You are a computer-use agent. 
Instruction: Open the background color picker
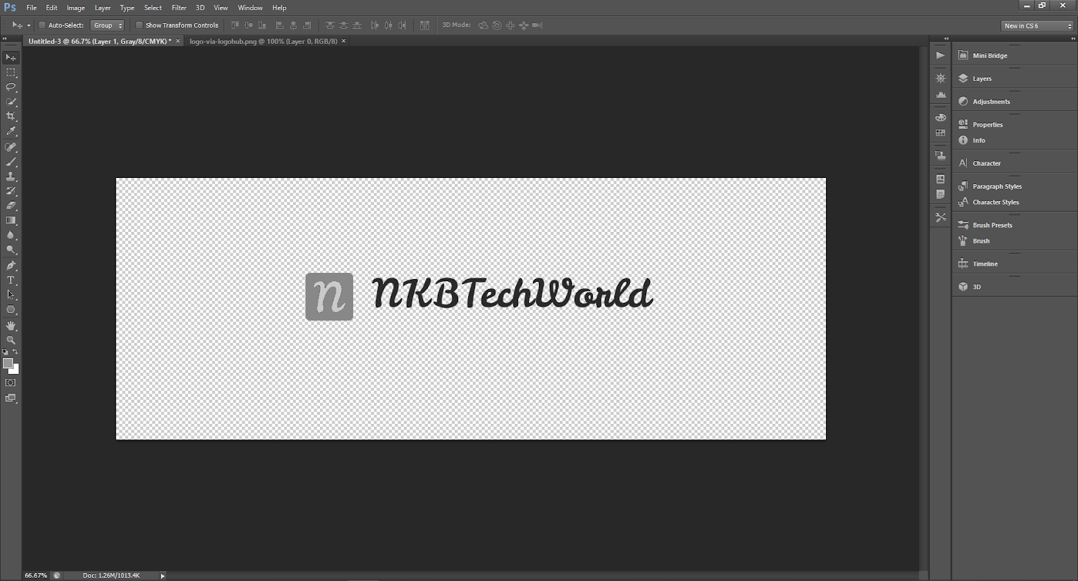coord(15,371)
